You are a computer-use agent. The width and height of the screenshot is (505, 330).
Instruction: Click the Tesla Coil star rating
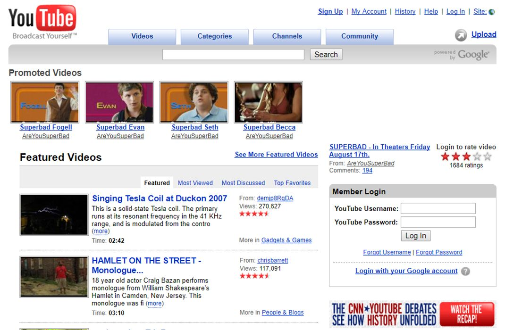254,214
